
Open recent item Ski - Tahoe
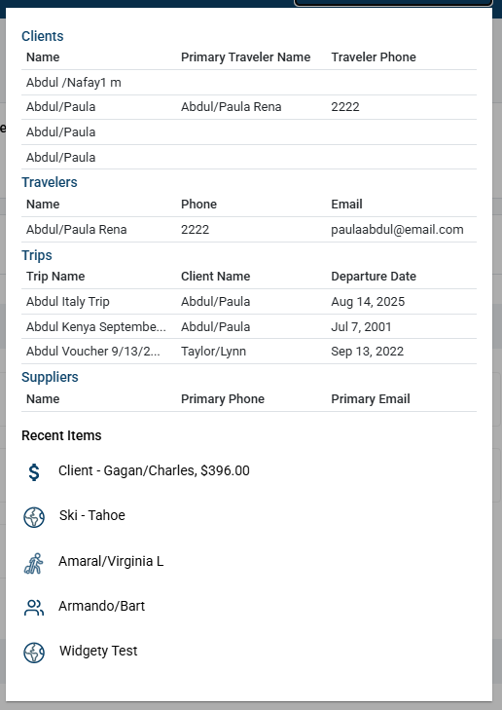[x=92, y=515]
